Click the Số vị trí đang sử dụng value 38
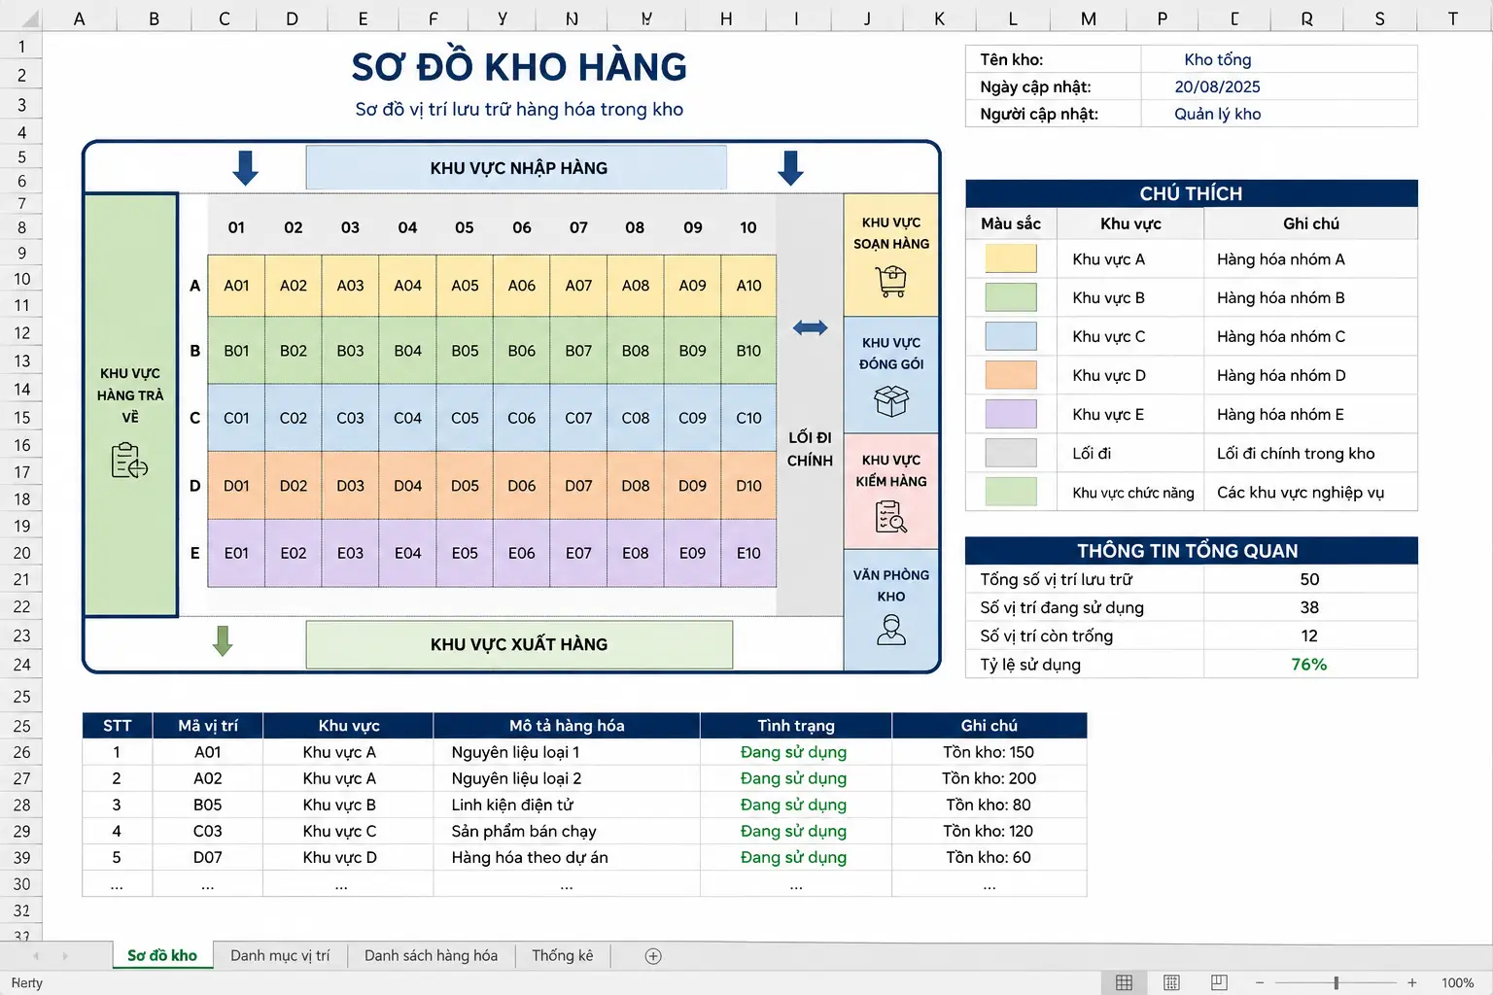This screenshot has width=1493, height=995. (1309, 607)
